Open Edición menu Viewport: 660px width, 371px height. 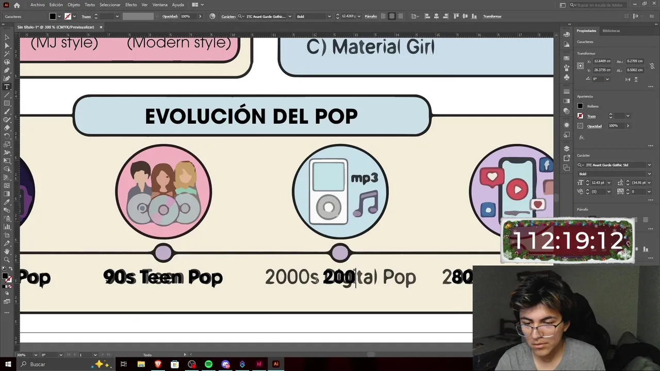coord(56,5)
